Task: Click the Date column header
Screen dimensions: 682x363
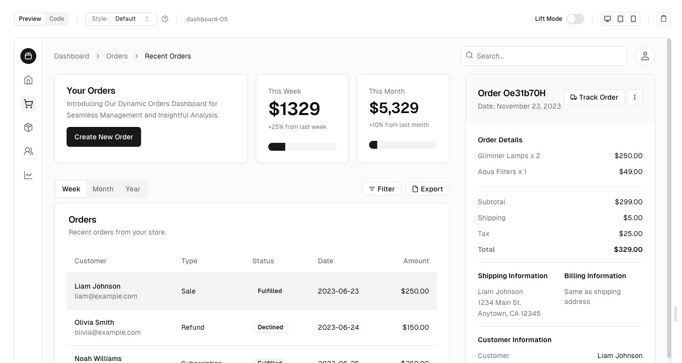Action: pyautogui.click(x=325, y=261)
